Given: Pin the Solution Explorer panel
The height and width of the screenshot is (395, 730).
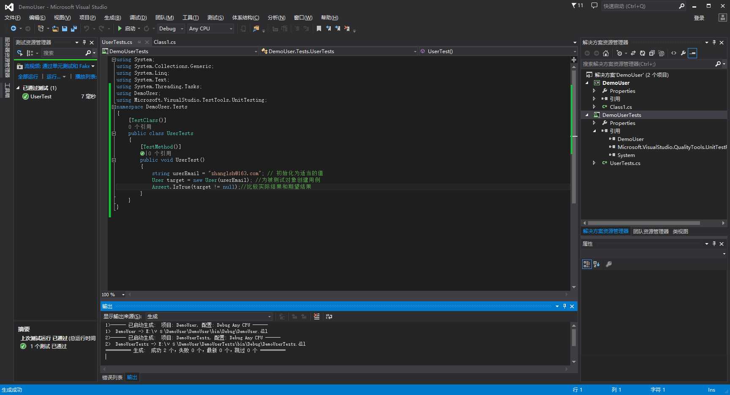Looking at the screenshot, I should 714,43.
